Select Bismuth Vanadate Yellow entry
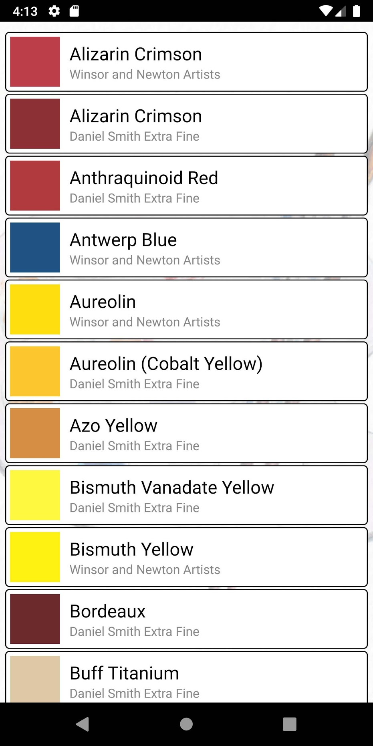The width and height of the screenshot is (373, 746). click(186, 495)
